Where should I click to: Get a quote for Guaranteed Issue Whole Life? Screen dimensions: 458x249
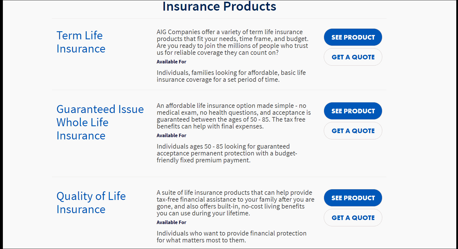click(353, 131)
